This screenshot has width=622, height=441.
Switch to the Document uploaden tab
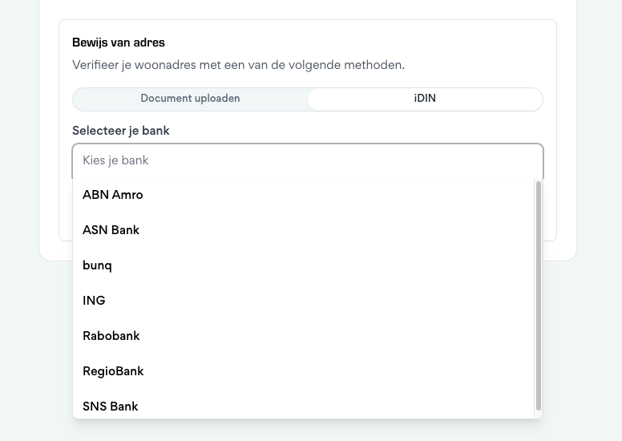[190, 99]
